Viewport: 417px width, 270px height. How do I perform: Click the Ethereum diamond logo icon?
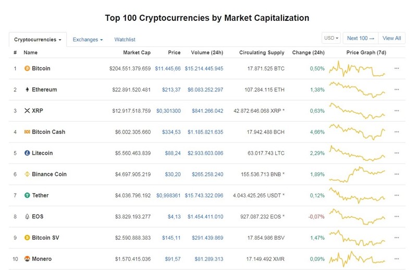coord(27,89)
